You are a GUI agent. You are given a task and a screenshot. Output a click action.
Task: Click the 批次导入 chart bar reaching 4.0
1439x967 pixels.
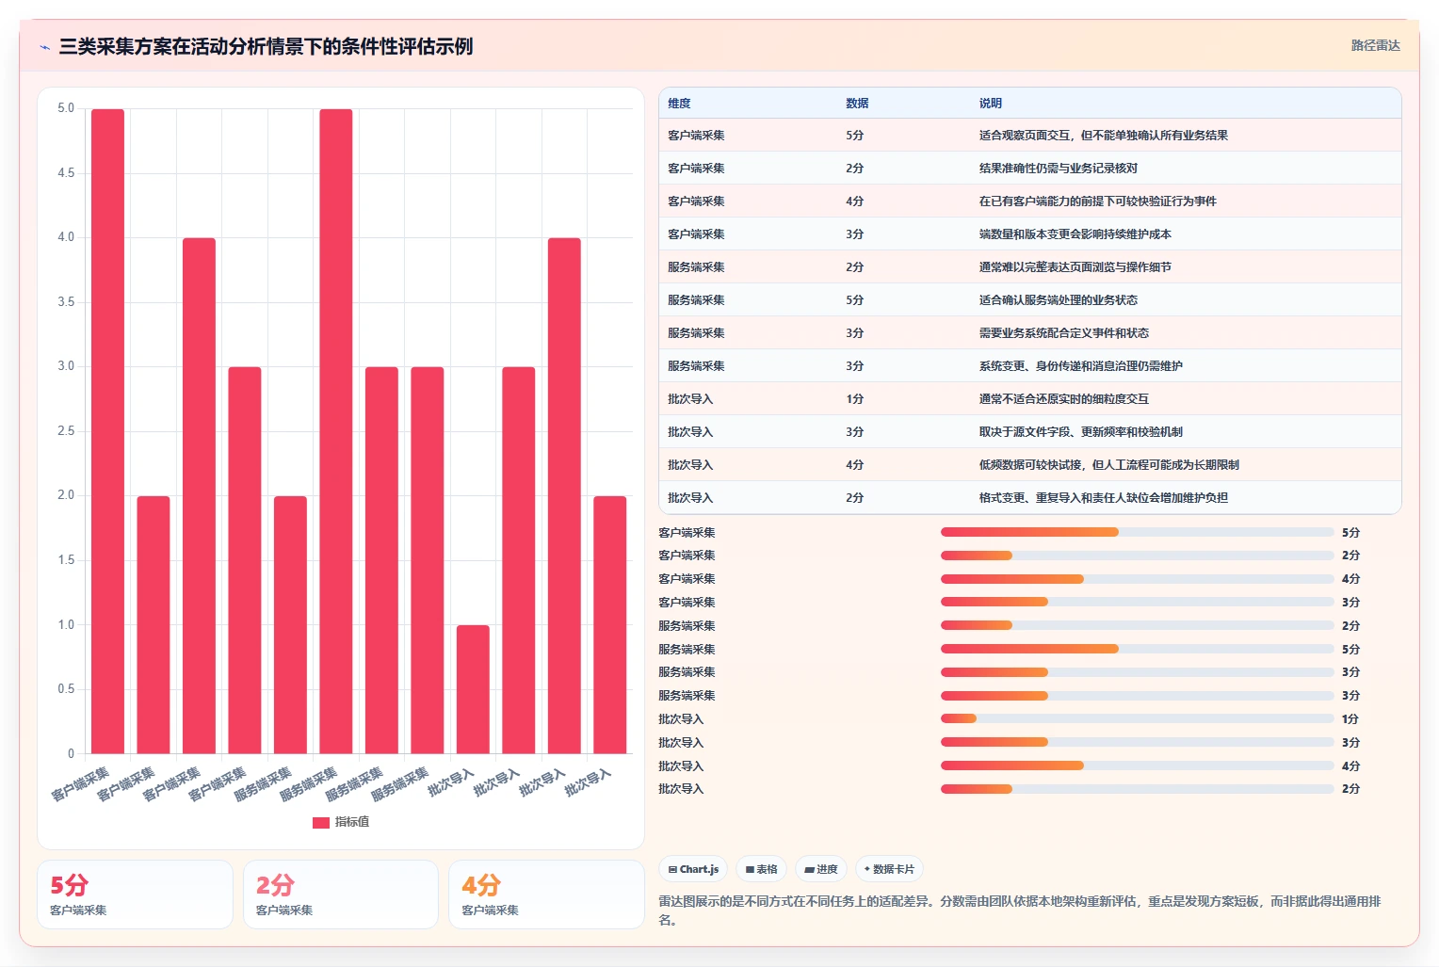(564, 495)
